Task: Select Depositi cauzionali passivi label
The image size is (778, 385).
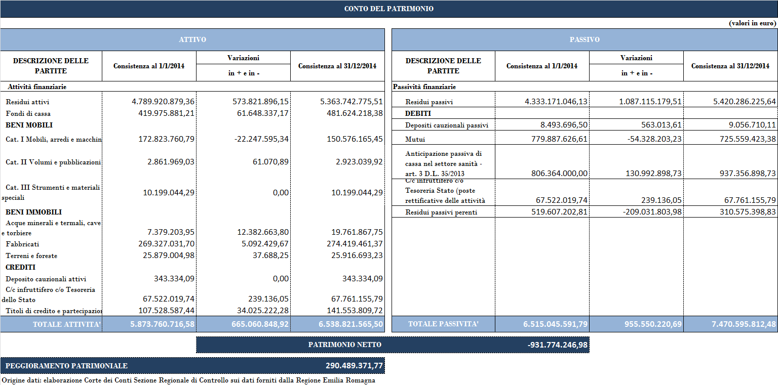Action: pyautogui.click(x=447, y=125)
